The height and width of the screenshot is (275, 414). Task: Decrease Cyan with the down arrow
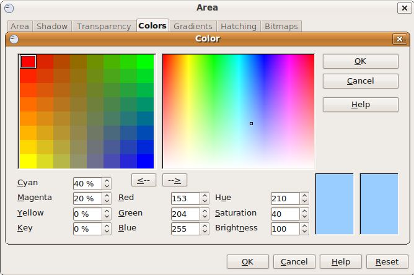(x=107, y=186)
